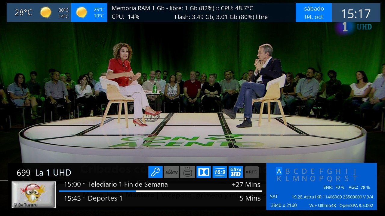Click the current program progress bar
Screen dimensions: 385x216
pyautogui.click(x=159, y=191)
